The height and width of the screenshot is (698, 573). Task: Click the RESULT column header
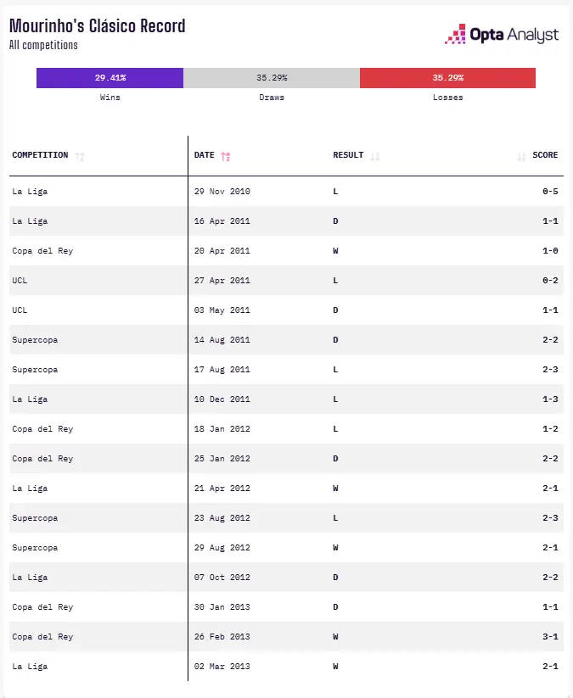[x=348, y=155]
